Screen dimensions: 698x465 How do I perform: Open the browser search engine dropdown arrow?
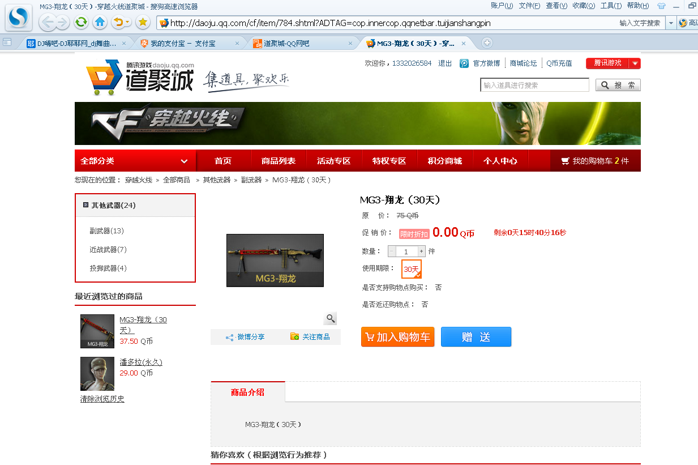[x=670, y=23]
